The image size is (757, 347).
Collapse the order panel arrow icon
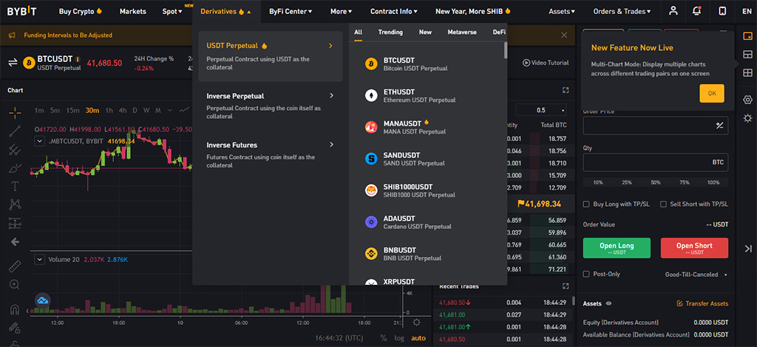click(748, 249)
